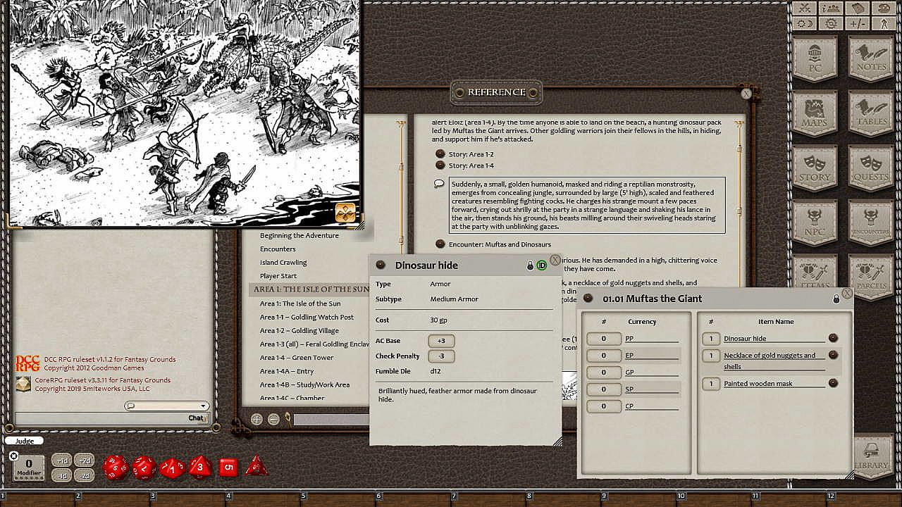Click the options gear icon in top toolbar

click(x=832, y=23)
